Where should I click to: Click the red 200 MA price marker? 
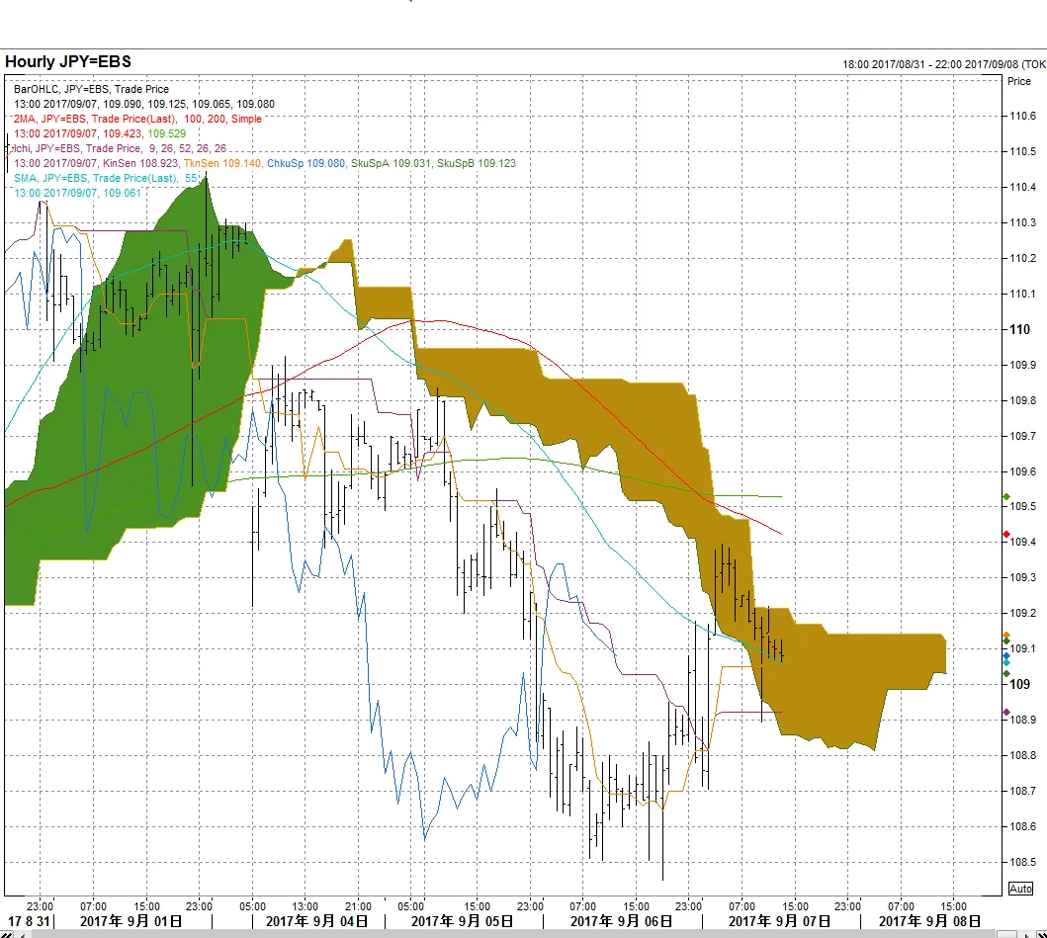point(1006,535)
